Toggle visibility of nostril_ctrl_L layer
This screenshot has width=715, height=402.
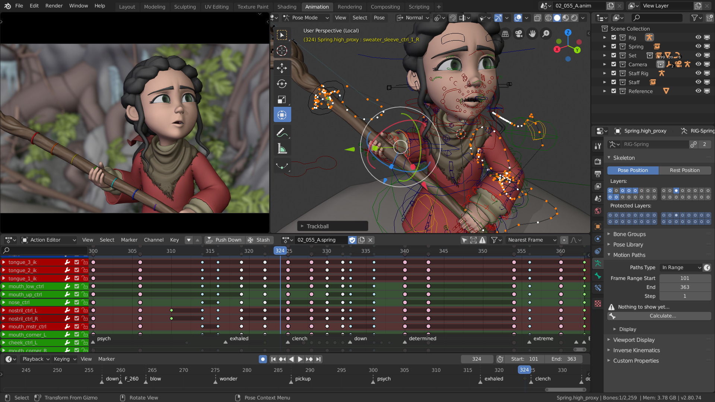[x=77, y=310]
